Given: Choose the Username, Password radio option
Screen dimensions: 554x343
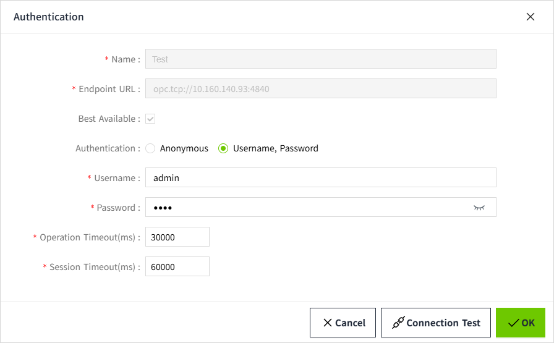Looking at the screenshot, I should coord(223,148).
